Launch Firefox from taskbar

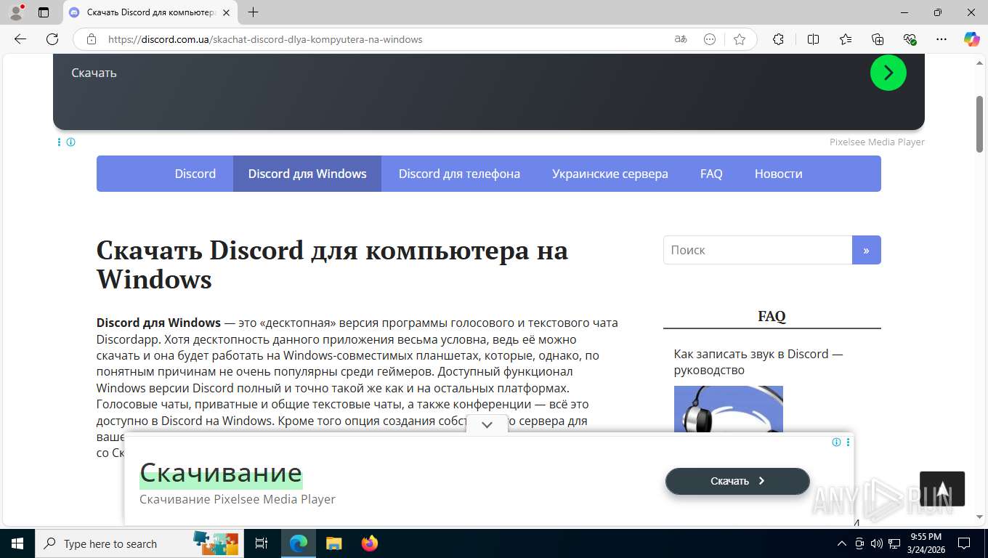click(x=370, y=543)
